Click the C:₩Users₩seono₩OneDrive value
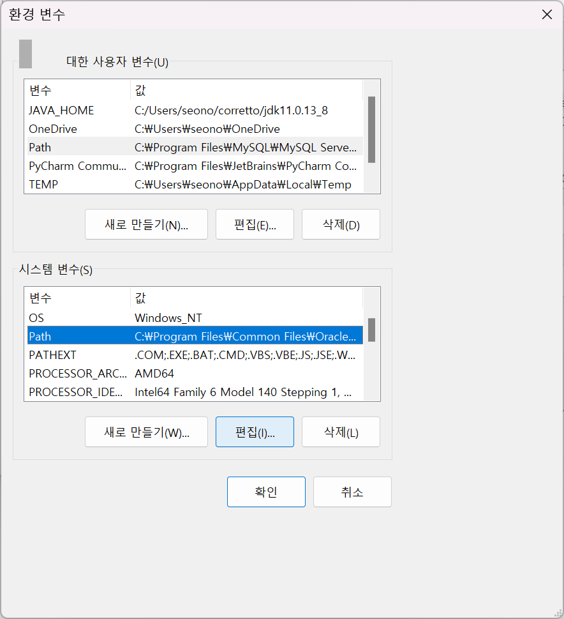This screenshot has height=619, width=564. 207,128
